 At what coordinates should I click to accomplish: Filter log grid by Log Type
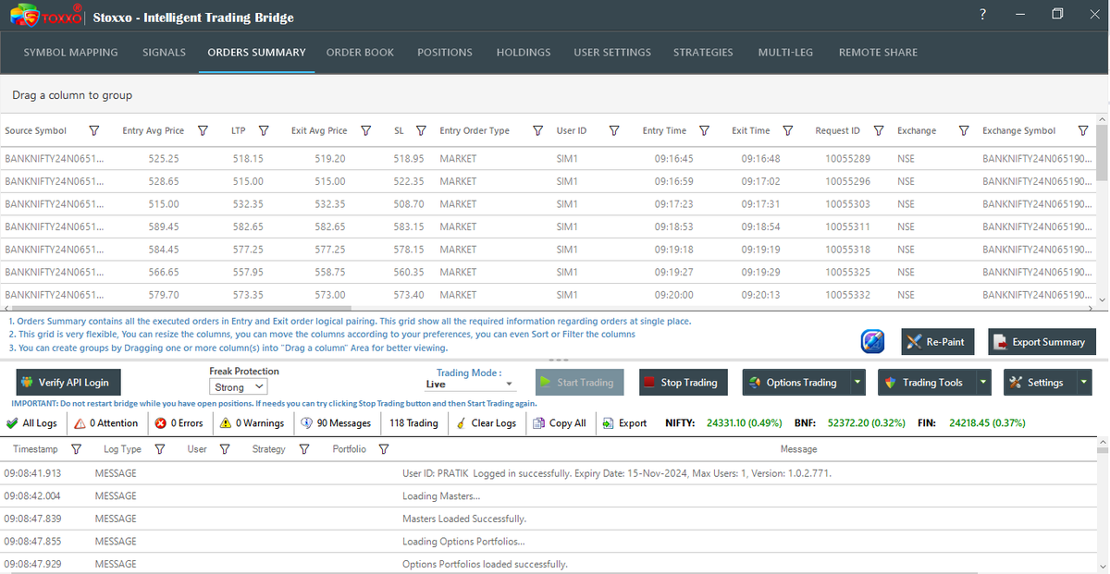159,449
